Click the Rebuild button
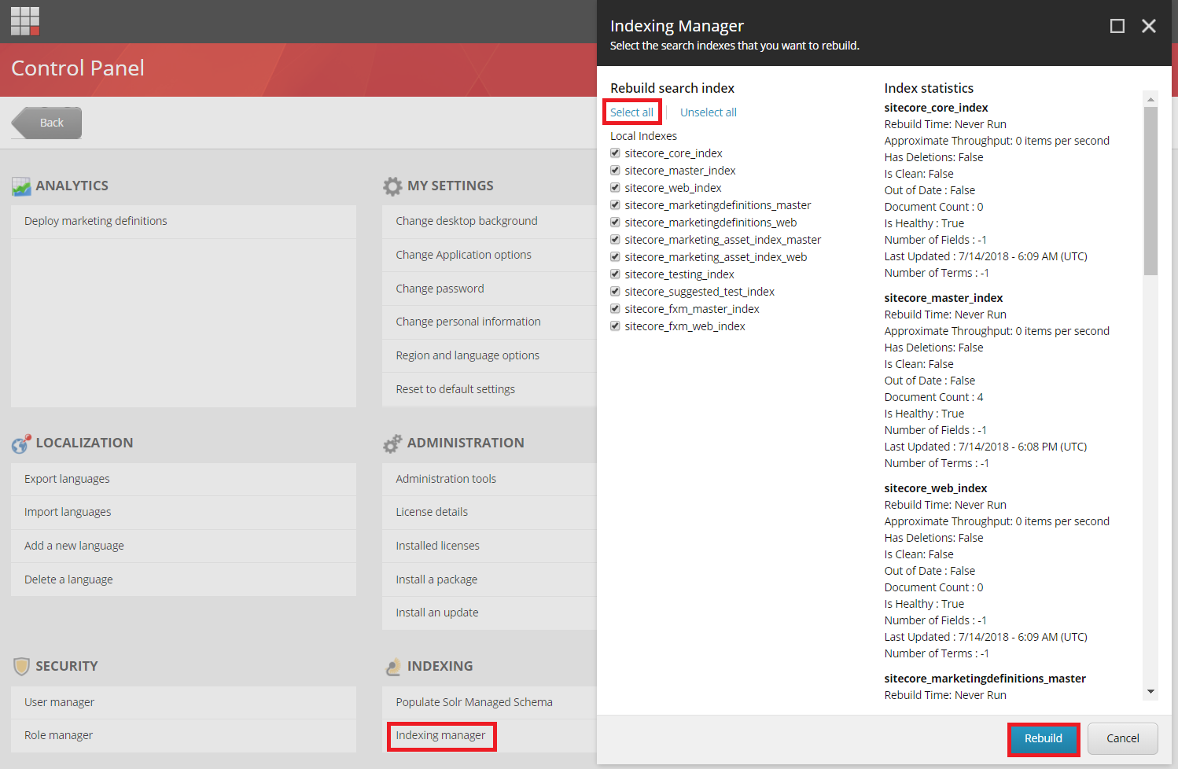1178x769 pixels. click(x=1044, y=738)
